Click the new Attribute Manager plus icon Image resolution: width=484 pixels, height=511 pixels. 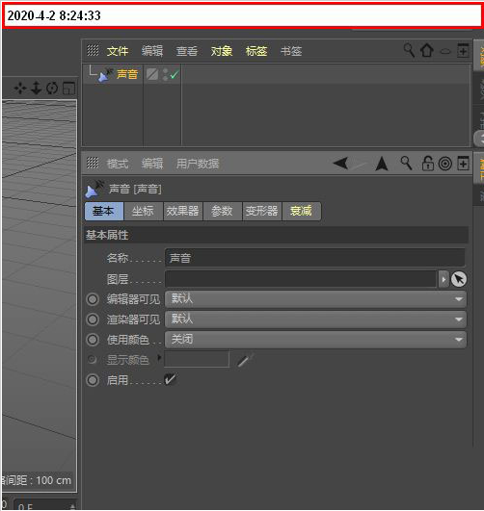pos(463,163)
